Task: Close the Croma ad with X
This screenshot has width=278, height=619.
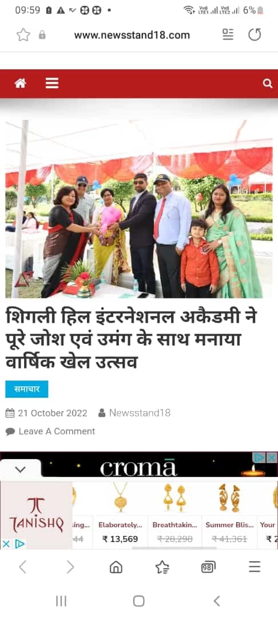Action: (272, 457)
